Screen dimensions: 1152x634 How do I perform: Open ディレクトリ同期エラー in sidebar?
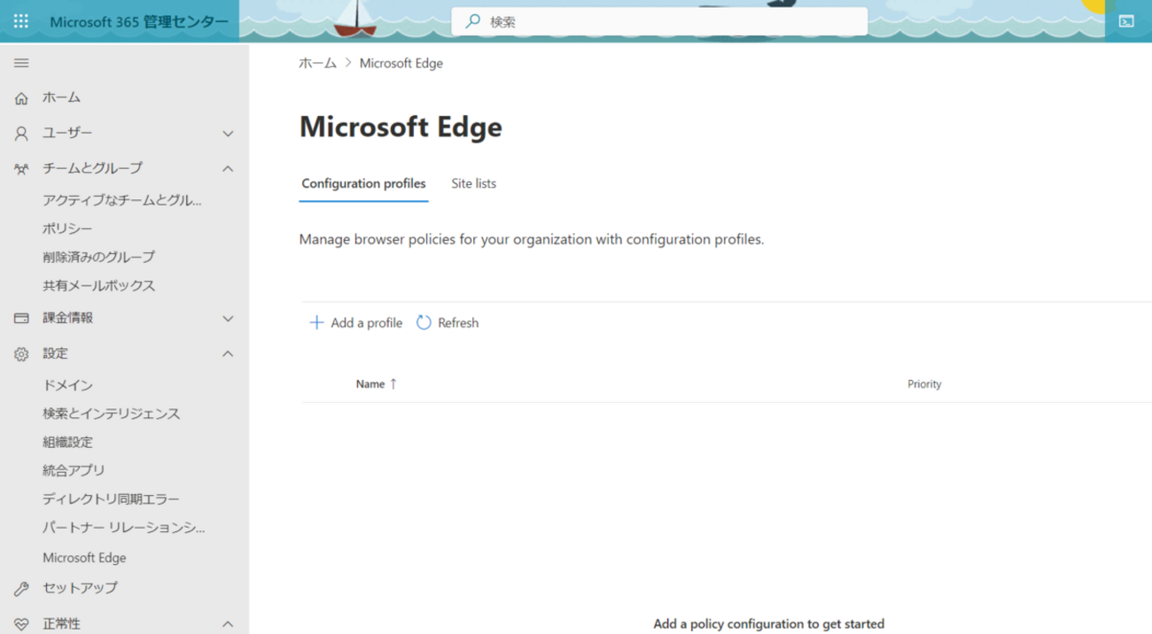tap(111, 499)
